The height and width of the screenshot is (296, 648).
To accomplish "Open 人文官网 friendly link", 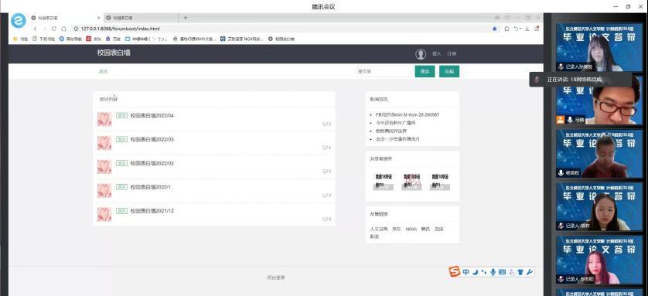I will point(379,229).
